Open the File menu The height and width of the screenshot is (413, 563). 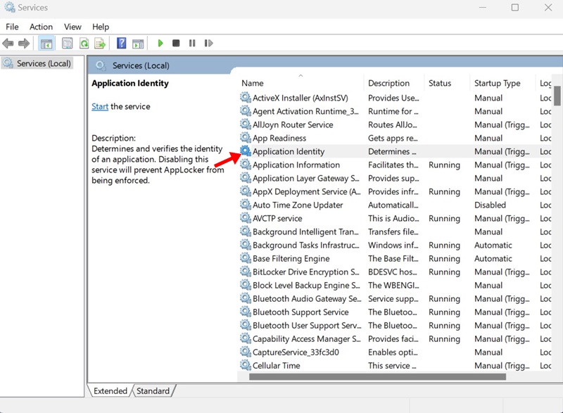pos(12,27)
